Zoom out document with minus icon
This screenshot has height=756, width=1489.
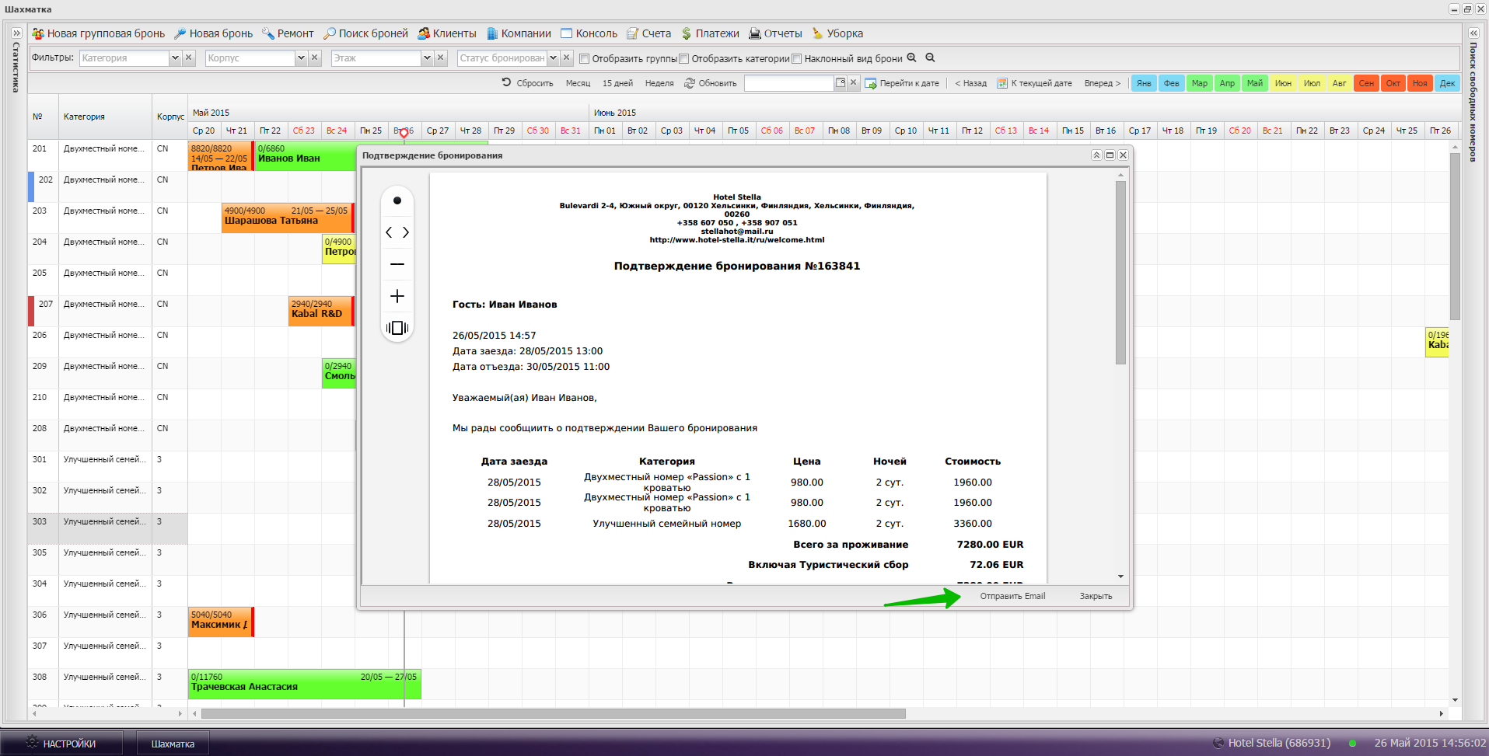coord(397,264)
